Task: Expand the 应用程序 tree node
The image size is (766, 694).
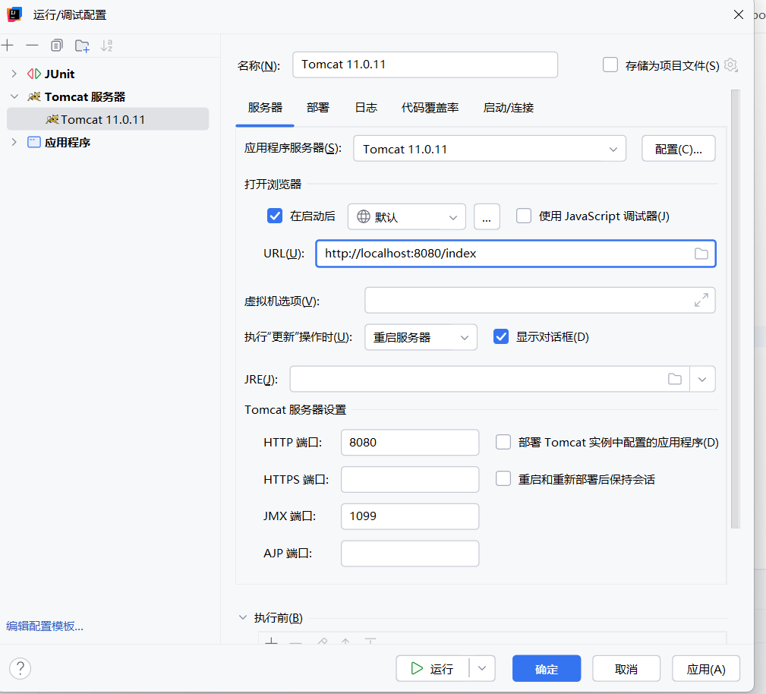Action: pyautogui.click(x=14, y=142)
